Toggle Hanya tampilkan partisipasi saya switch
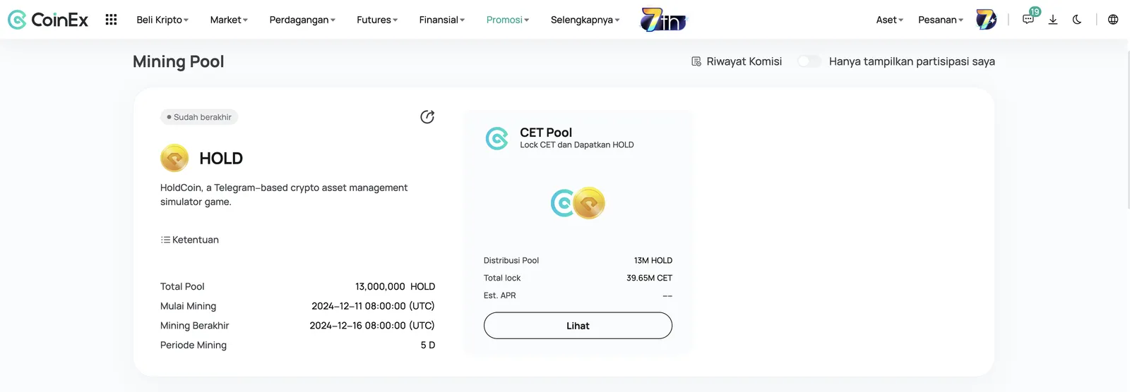The width and height of the screenshot is (1130, 392). point(809,61)
